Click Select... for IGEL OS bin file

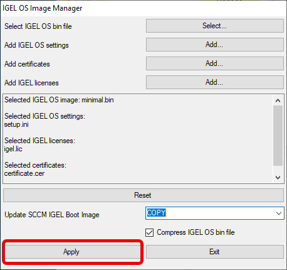click(215, 26)
